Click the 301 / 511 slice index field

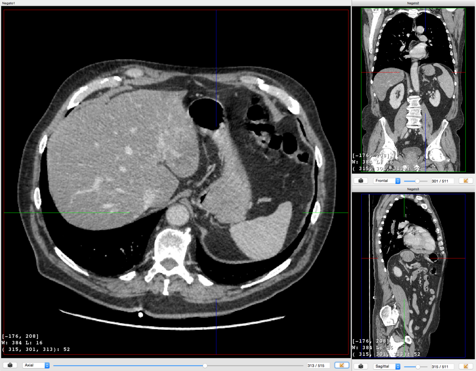(442, 181)
